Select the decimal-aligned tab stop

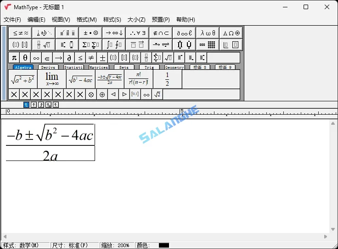[x=56, y=105]
